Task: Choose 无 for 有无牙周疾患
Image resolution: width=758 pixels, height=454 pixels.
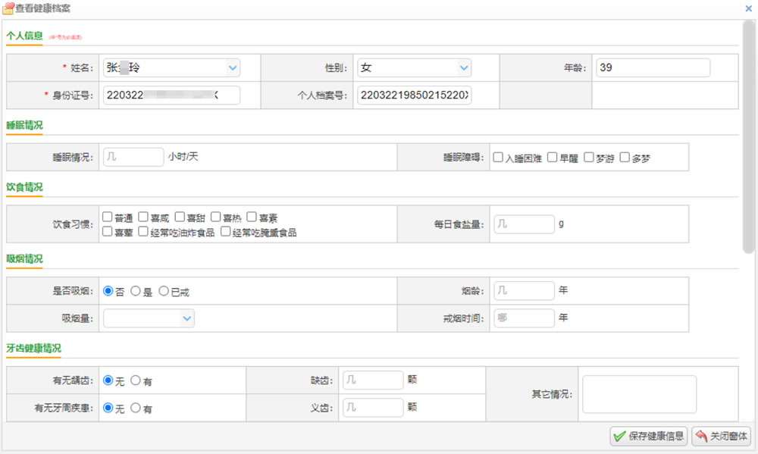Action: pos(108,408)
